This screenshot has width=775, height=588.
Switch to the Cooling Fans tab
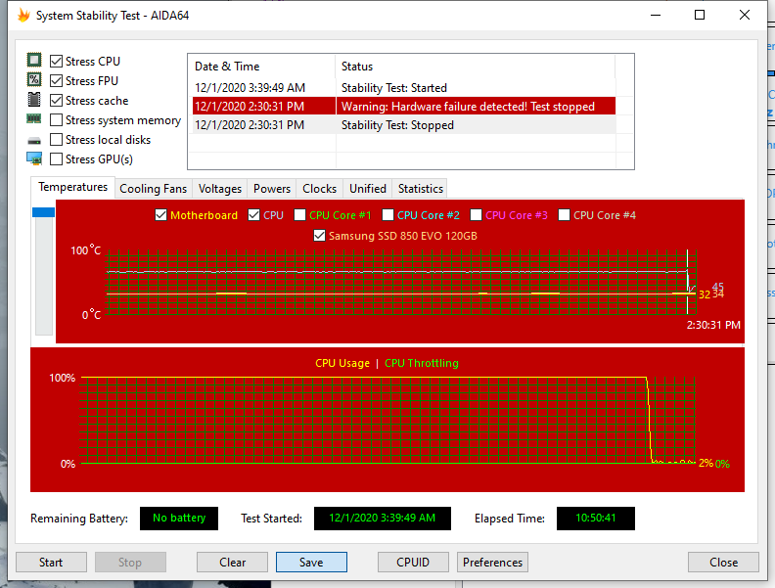pos(154,189)
